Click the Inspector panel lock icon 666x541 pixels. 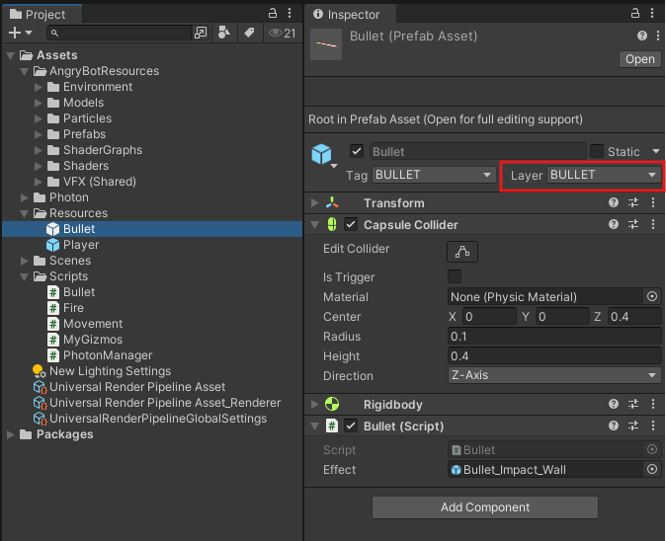pos(635,13)
